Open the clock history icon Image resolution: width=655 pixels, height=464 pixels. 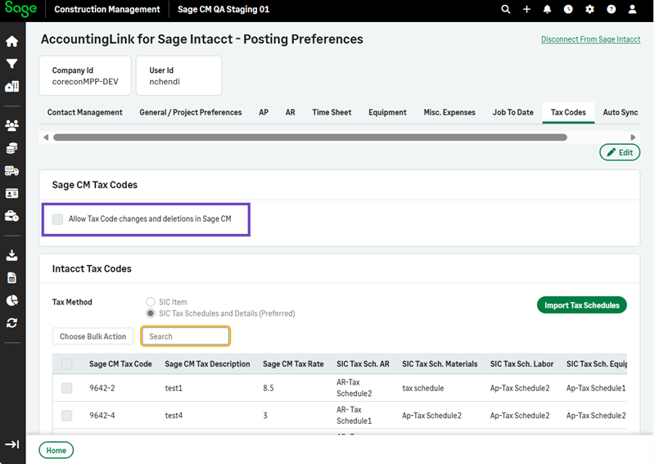click(568, 9)
